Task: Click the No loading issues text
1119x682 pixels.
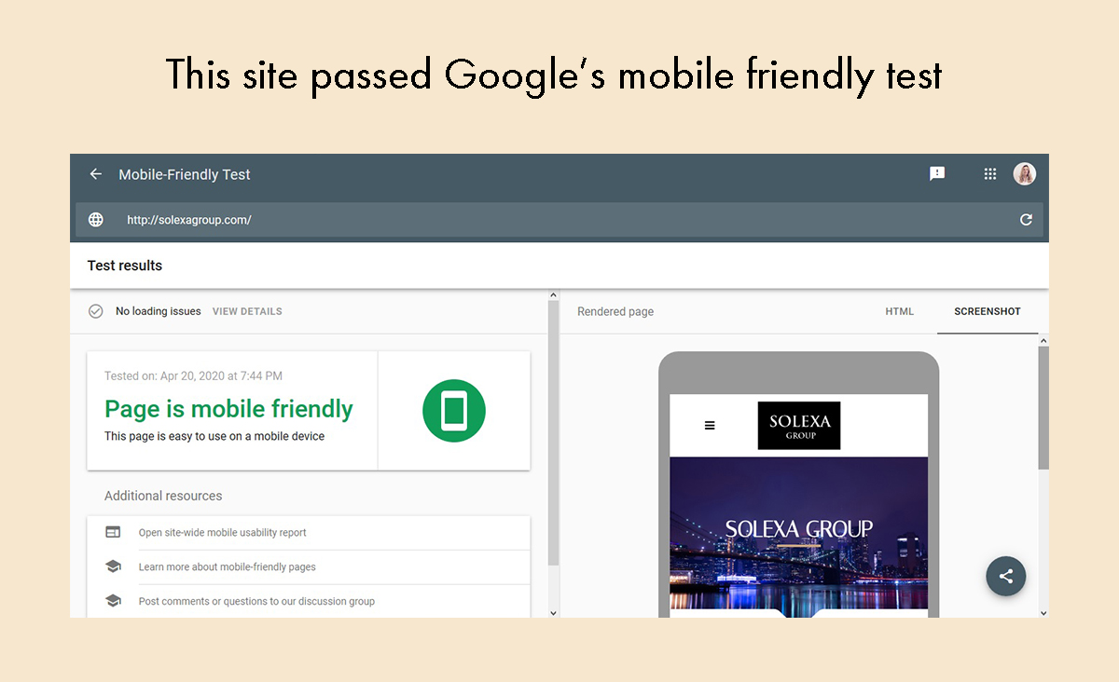Action: 159,311
